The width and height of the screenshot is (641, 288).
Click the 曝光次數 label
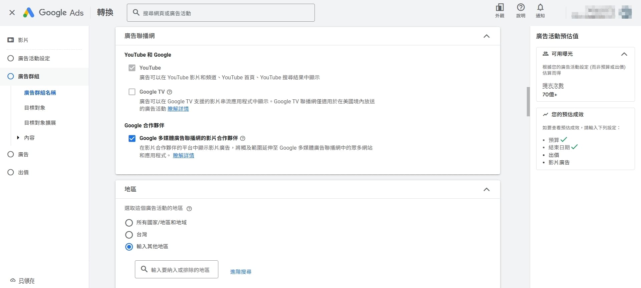(x=553, y=86)
